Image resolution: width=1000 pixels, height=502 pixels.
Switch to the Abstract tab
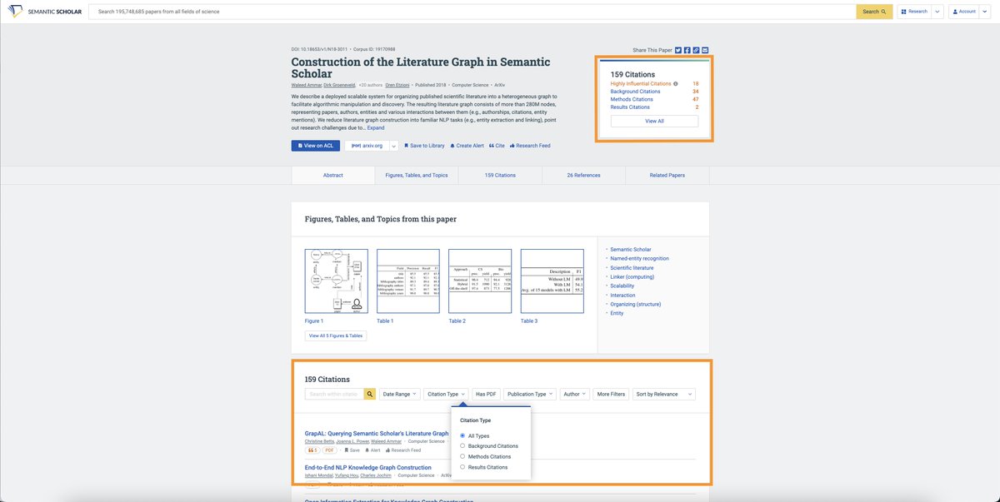[333, 175]
